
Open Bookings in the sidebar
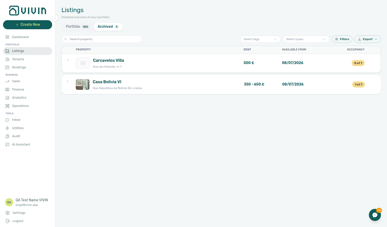click(27, 67)
